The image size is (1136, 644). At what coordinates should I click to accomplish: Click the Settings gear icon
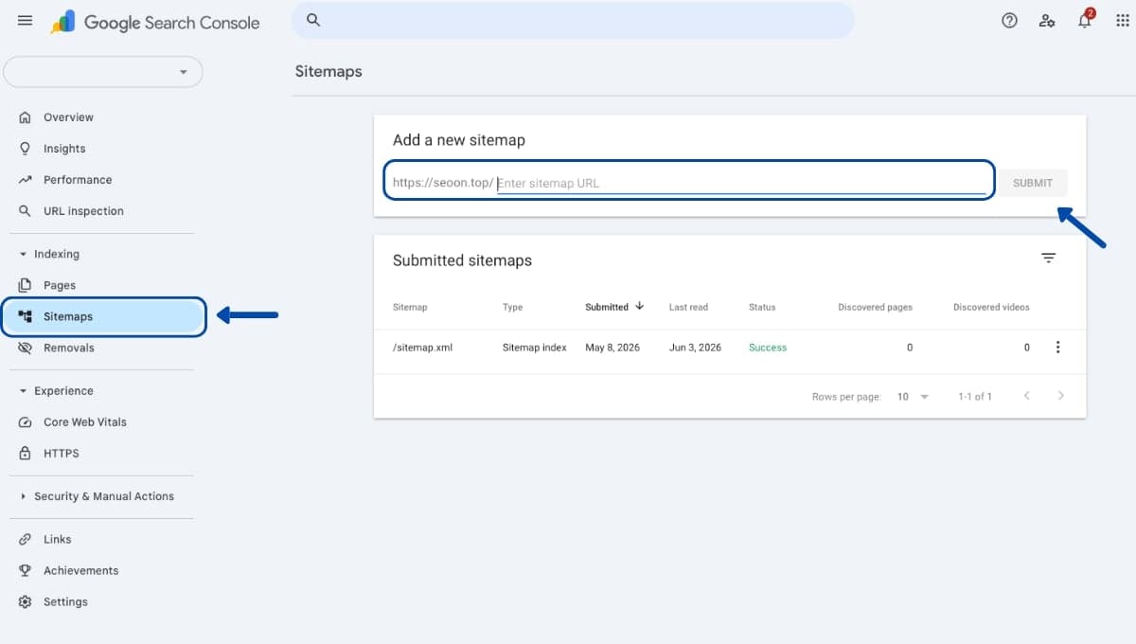(x=26, y=601)
